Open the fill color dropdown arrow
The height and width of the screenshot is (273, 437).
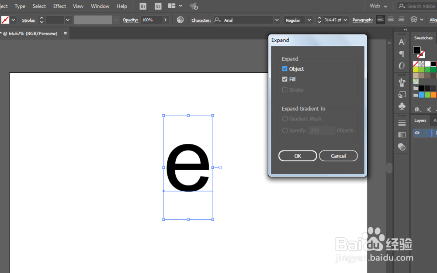click(13, 20)
